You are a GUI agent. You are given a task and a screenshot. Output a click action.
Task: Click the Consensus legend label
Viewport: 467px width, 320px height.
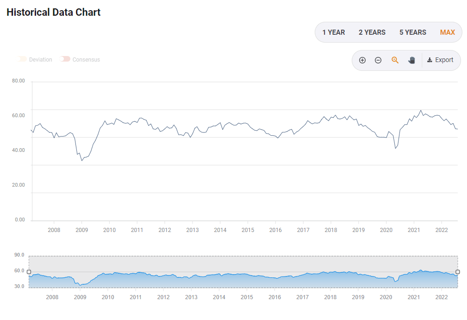(x=86, y=60)
